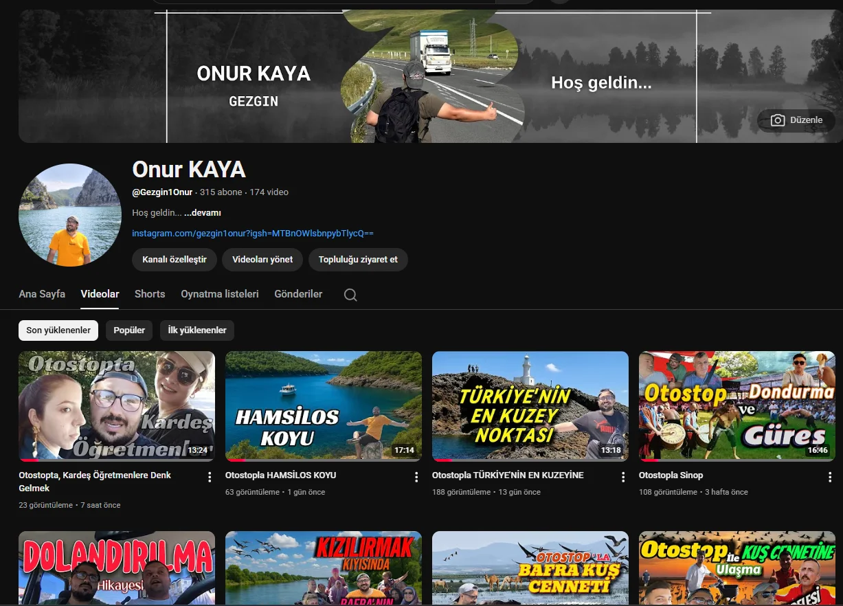The width and height of the screenshot is (843, 606).
Task: Expand channel description with ...devamı
Action: coord(203,213)
